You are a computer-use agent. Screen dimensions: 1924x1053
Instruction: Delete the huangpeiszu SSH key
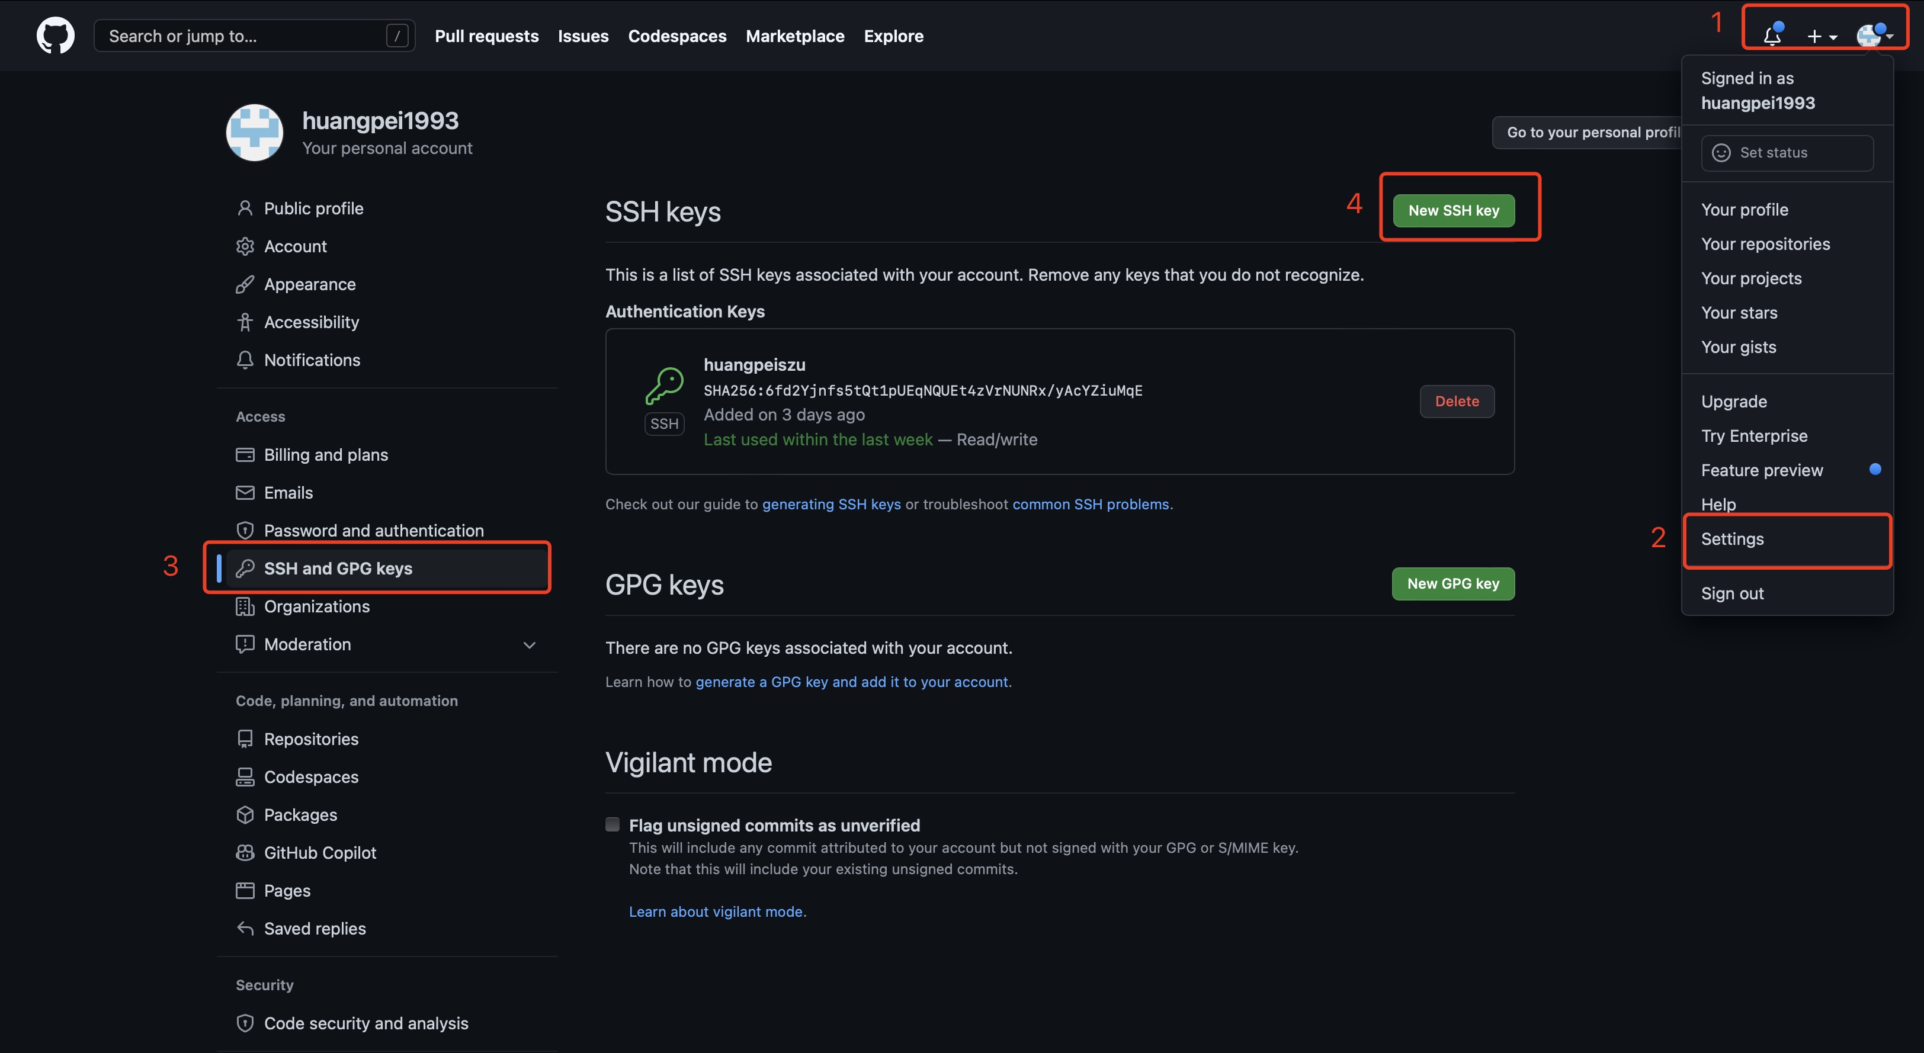coord(1457,401)
